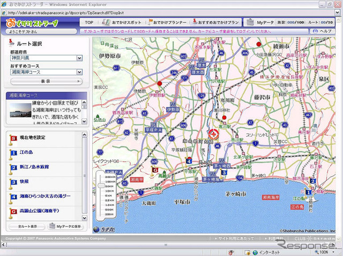Click the サイト利用にあたって footer link
Viewport: 343px width, 256px height.
point(236,238)
